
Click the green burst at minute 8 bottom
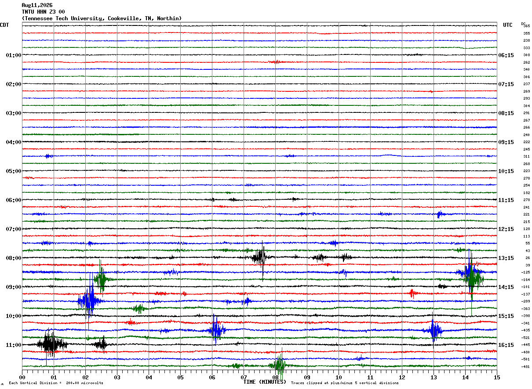click(x=279, y=365)
